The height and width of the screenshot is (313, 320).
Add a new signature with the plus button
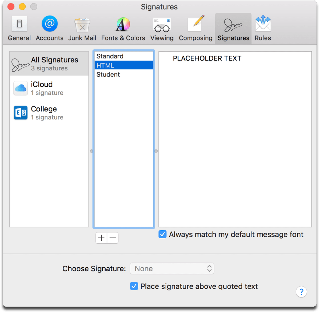(x=101, y=238)
